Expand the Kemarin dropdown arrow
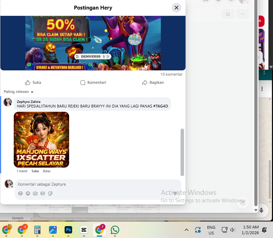 [x=31, y=219]
